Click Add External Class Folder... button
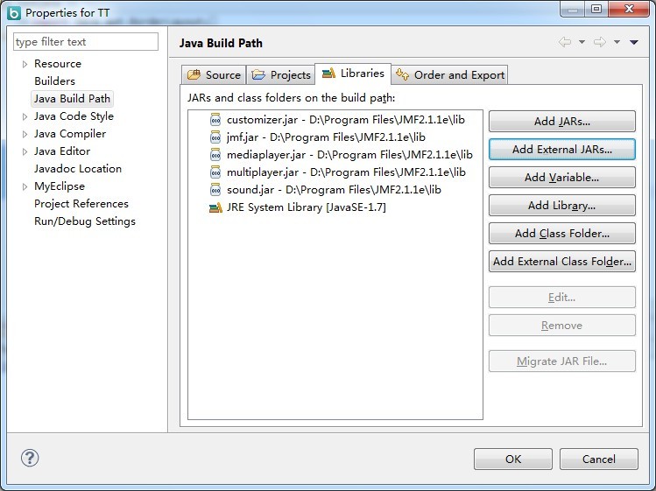The image size is (656, 491). (562, 262)
